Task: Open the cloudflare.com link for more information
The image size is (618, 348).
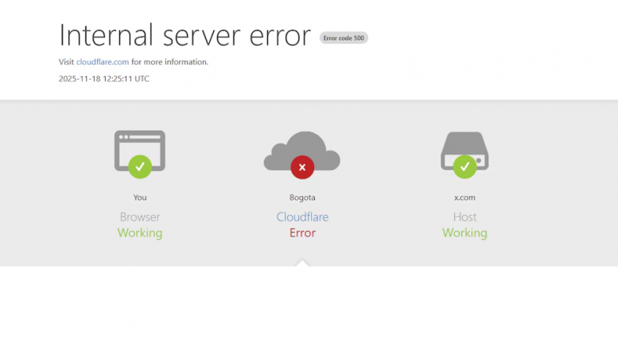Action: 103,62
